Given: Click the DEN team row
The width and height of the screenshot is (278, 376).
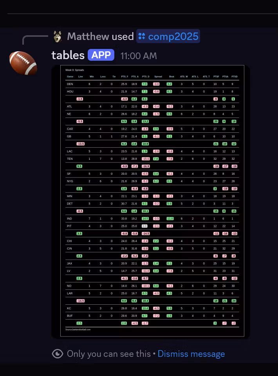Looking at the screenshot, I should pos(70,84).
